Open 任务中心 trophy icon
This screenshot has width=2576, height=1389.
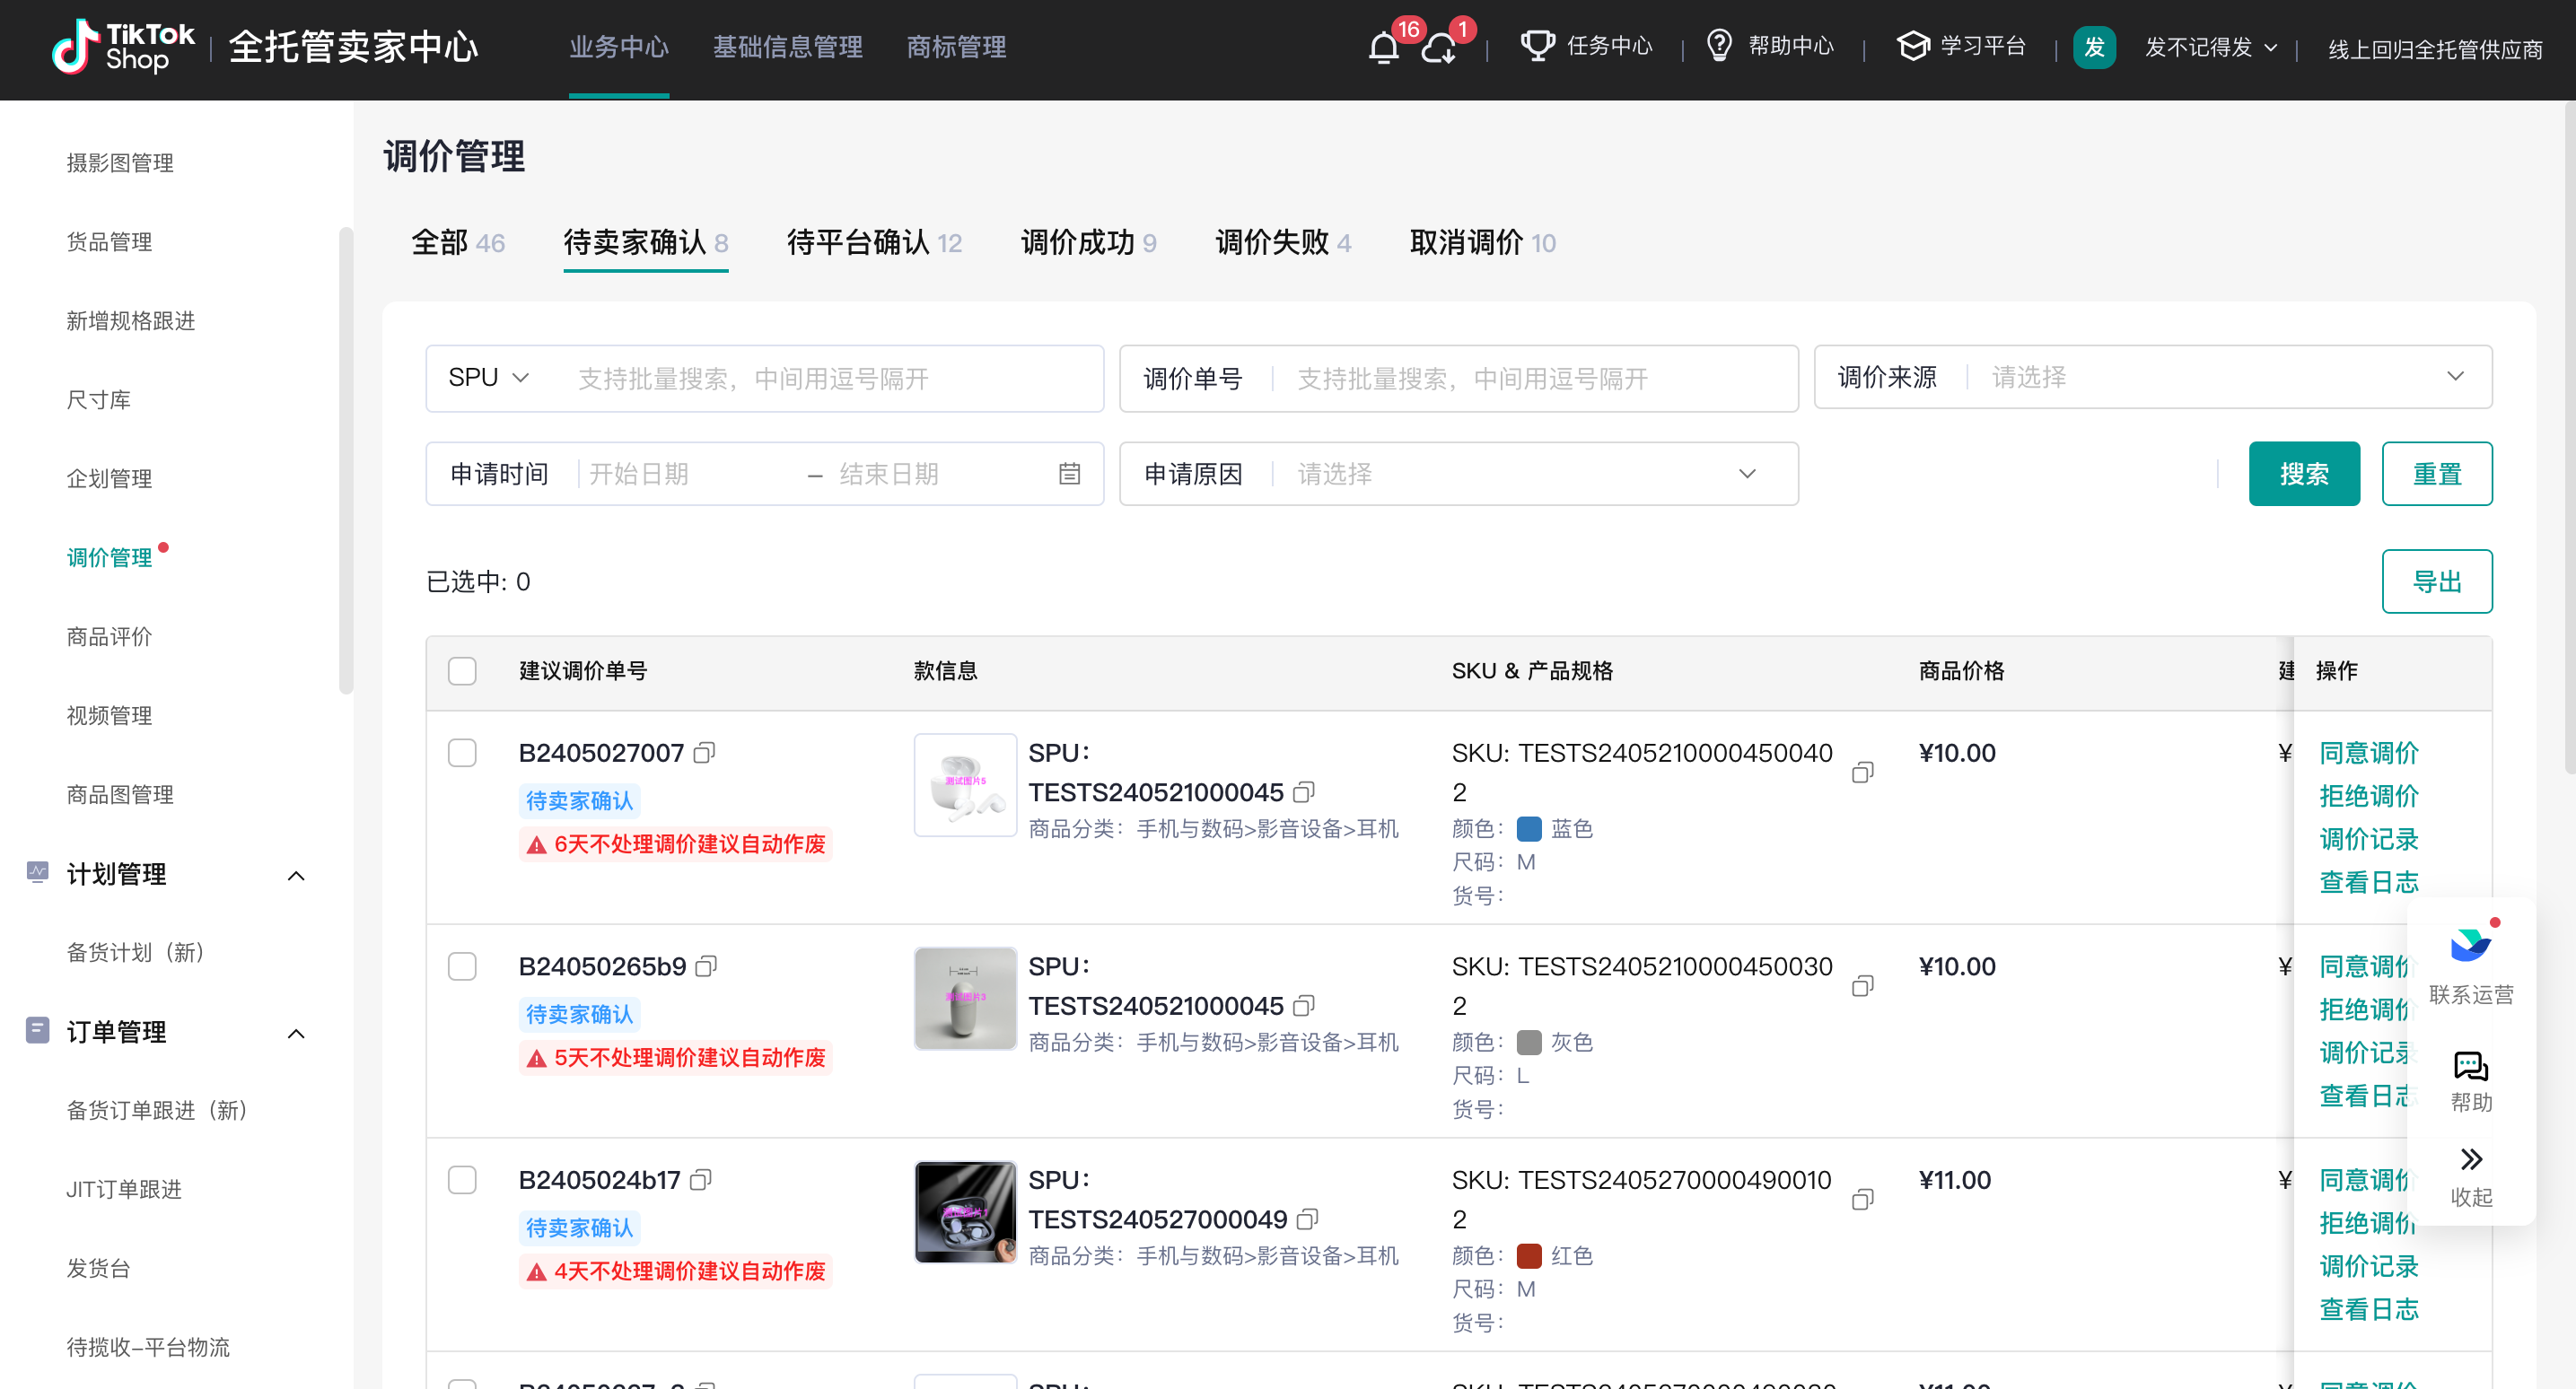point(1537,46)
